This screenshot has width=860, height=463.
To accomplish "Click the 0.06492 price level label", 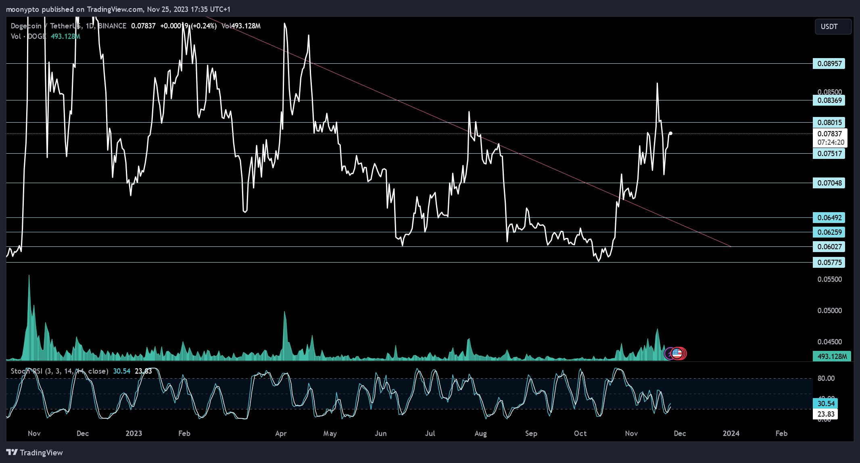I will [829, 218].
